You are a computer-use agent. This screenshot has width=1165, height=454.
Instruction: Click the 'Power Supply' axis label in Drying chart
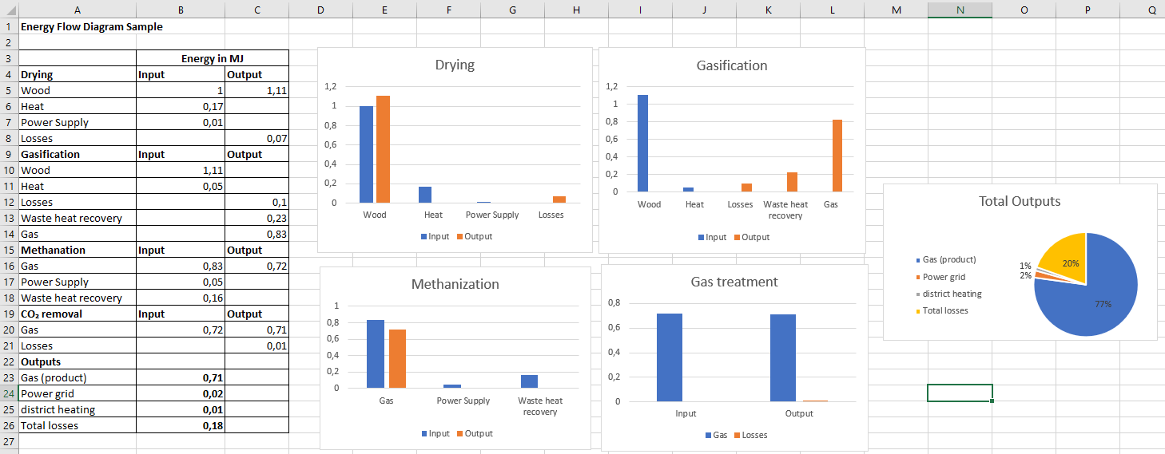[x=492, y=215]
